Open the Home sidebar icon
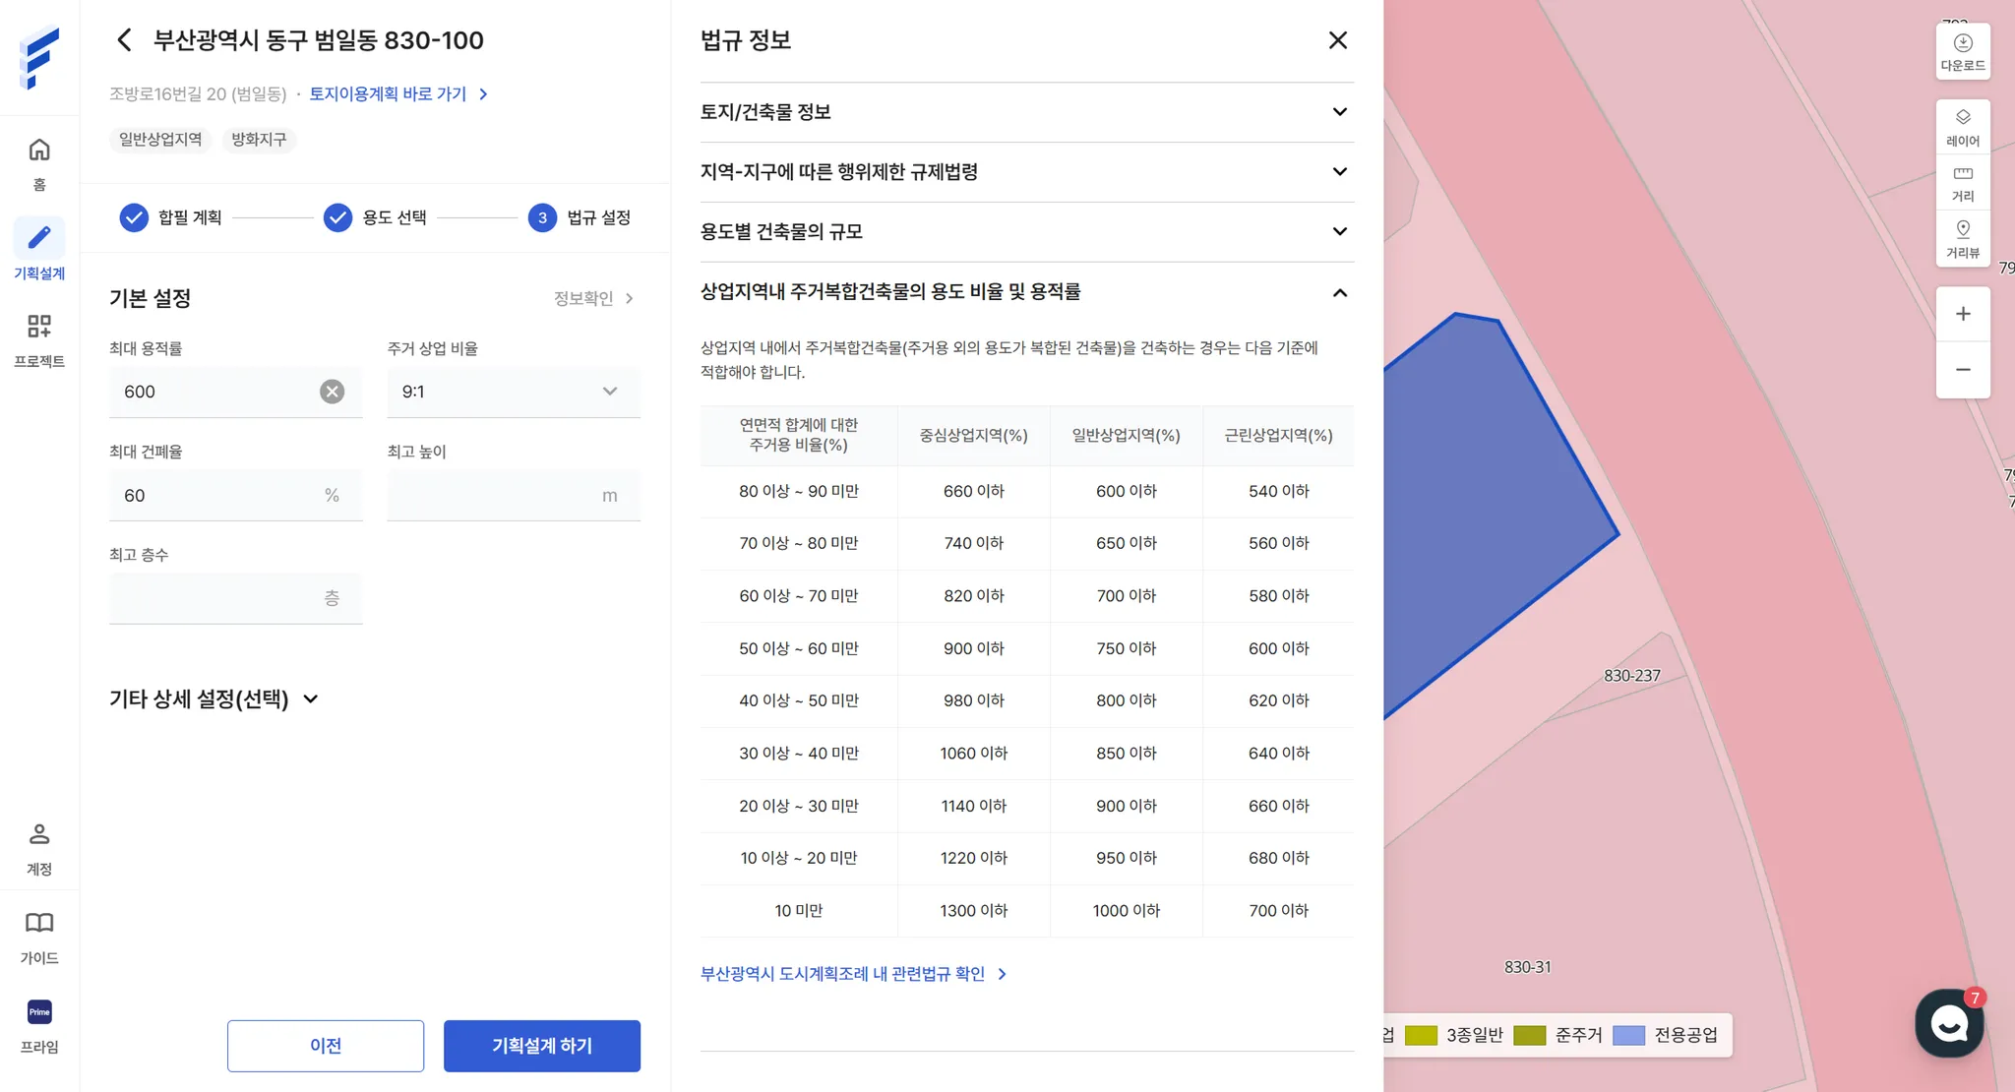The image size is (2015, 1092). tap(39, 150)
